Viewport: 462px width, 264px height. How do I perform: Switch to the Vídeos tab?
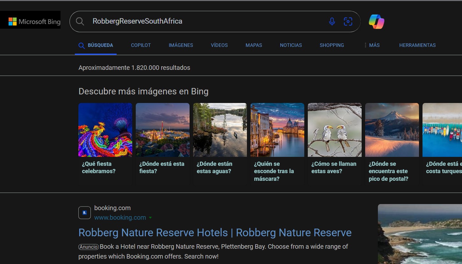tap(219, 45)
